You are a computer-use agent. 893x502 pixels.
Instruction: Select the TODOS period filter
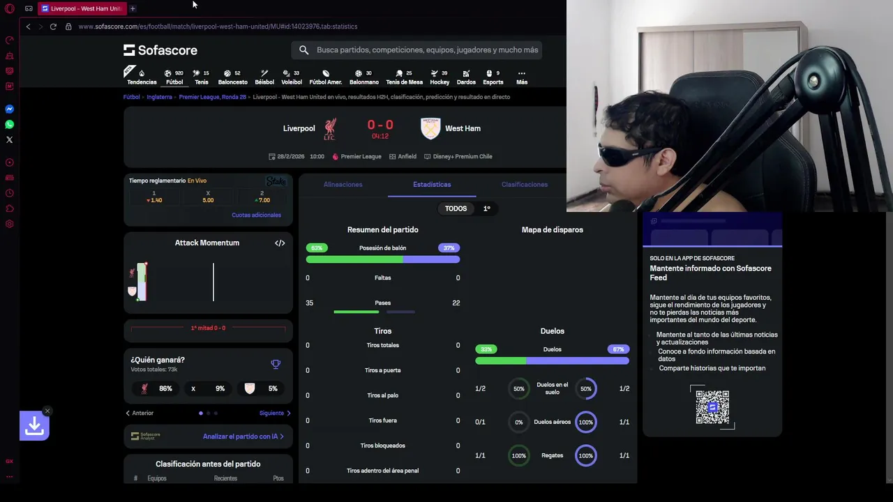(456, 208)
